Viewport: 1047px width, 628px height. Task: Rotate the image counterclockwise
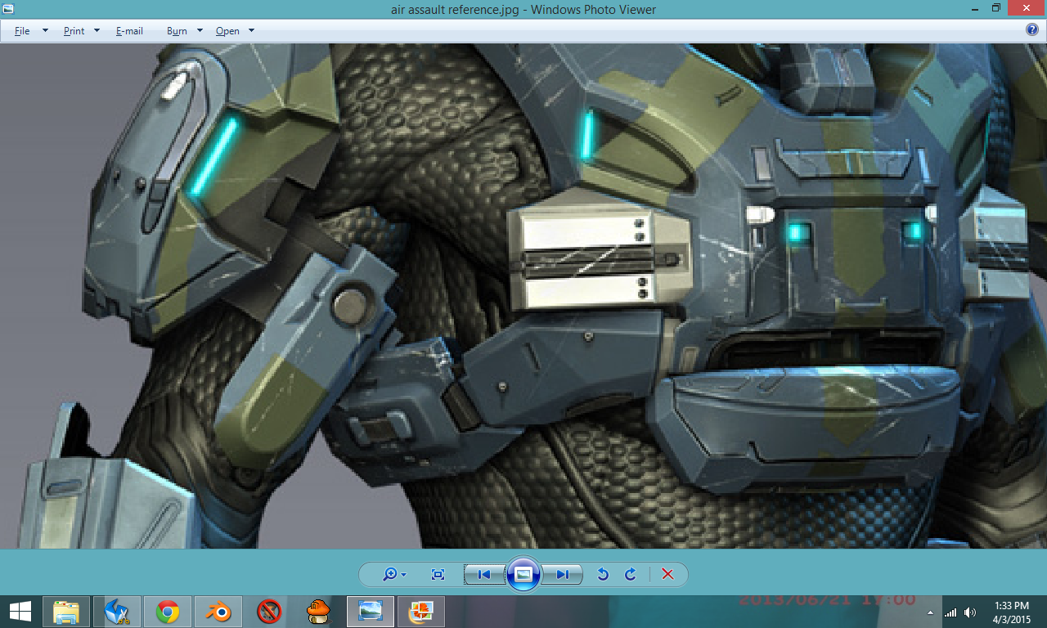pyautogui.click(x=603, y=575)
